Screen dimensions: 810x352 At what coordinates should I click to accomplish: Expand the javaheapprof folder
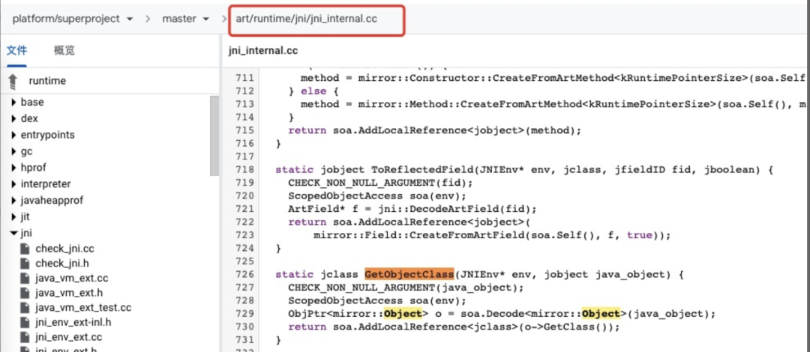point(13,200)
